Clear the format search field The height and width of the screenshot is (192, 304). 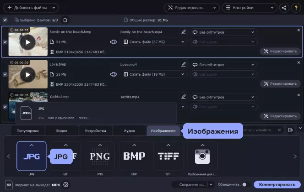click(x=279, y=130)
